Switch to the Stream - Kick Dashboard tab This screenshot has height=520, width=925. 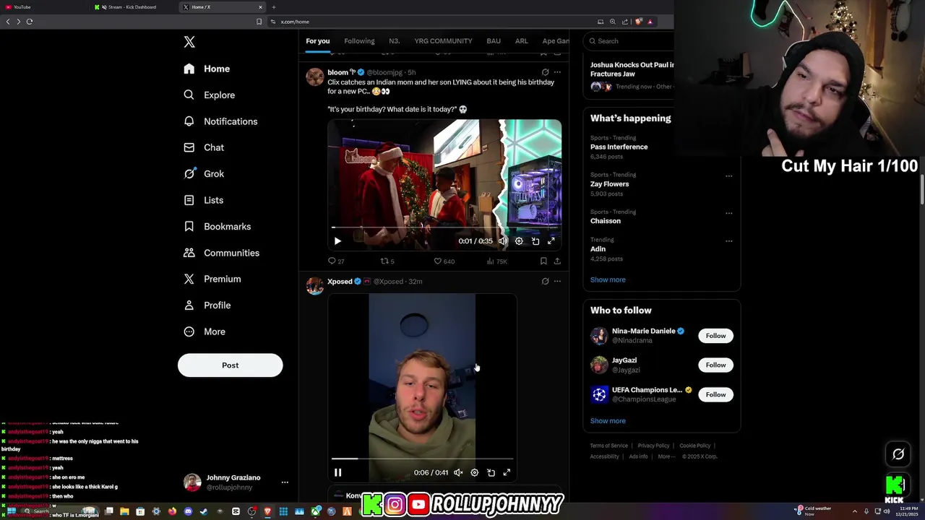(132, 7)
